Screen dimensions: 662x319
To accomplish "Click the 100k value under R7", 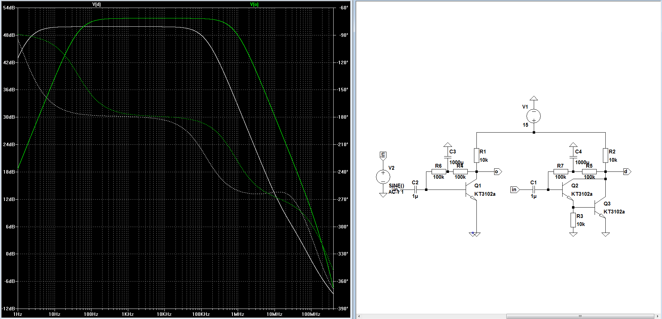I will tap(561, 177).
